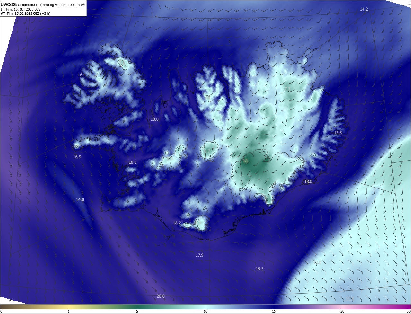The height and width of the screenshot is (314, 411).
Task: Pick the pink color above tick 30
Action: click(x=342, y=307)
